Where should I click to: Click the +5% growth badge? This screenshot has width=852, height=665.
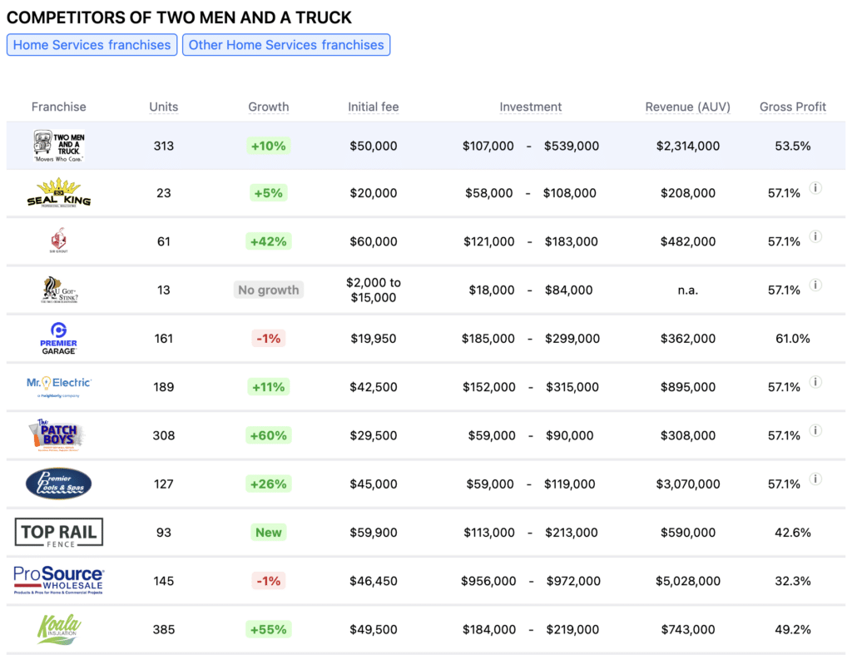coord(269,193)
